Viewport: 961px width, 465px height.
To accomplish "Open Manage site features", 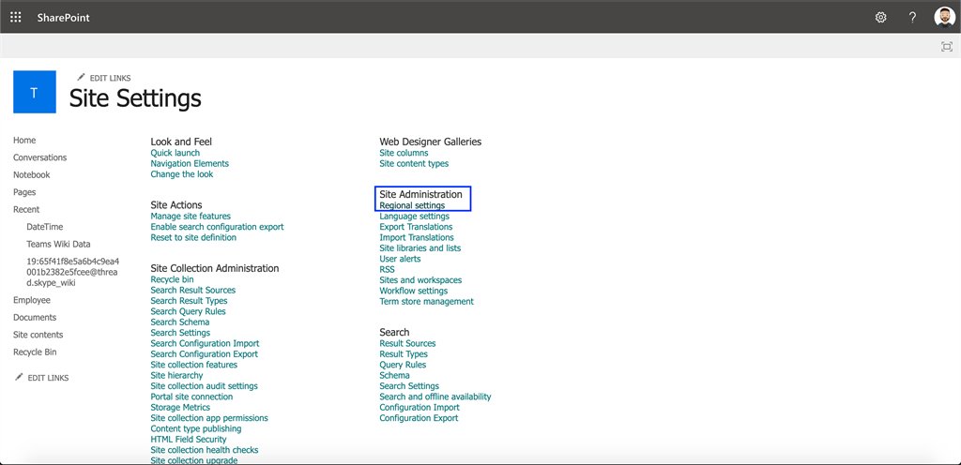I will (x=191, y=216).
